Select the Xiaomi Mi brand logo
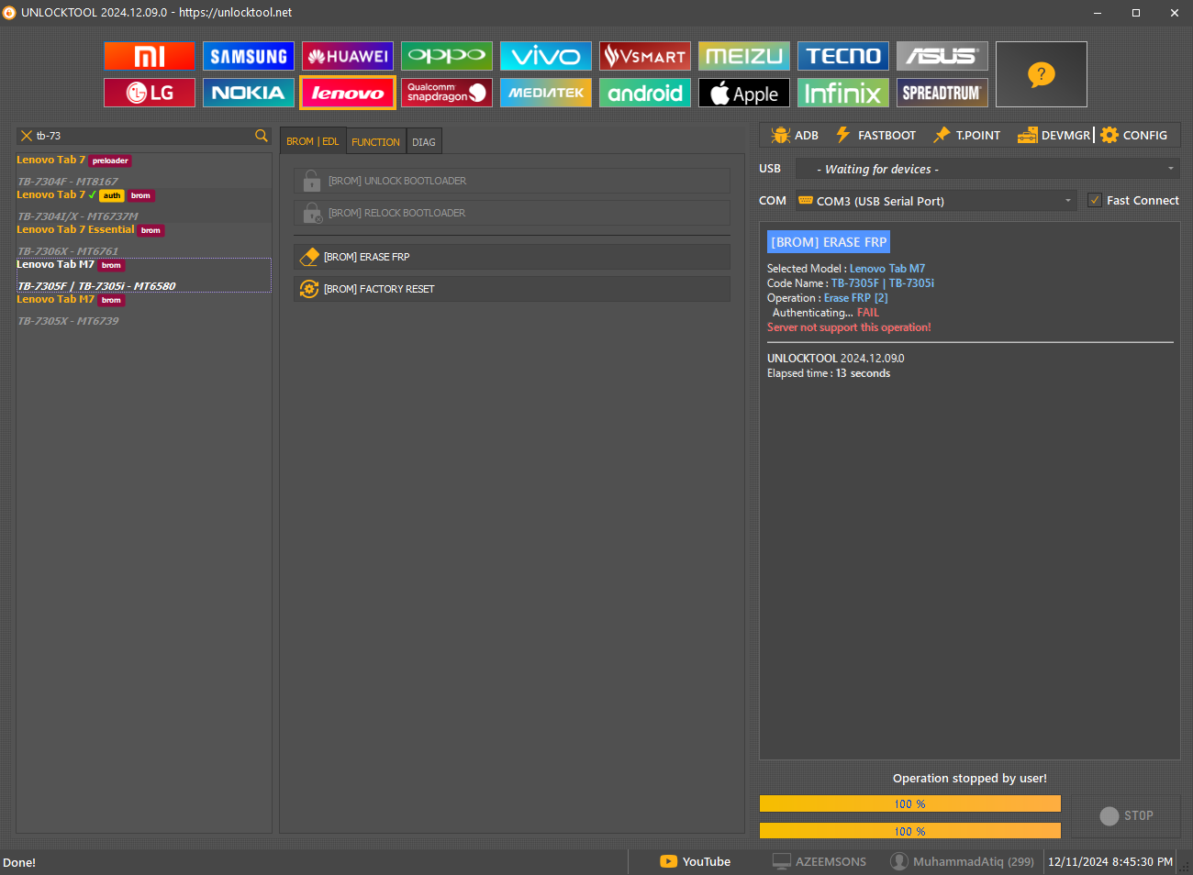 150,56
